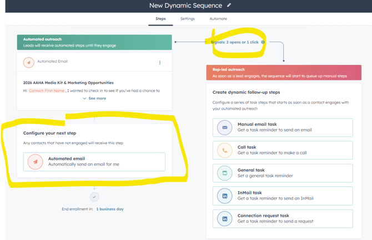Click the envelope icon for Manual email task
This screenshot has height=240, width=372.
point(225,127)
